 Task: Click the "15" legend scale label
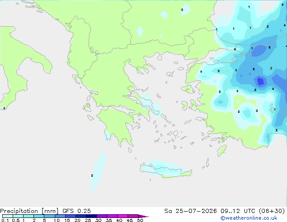point(67,220)
